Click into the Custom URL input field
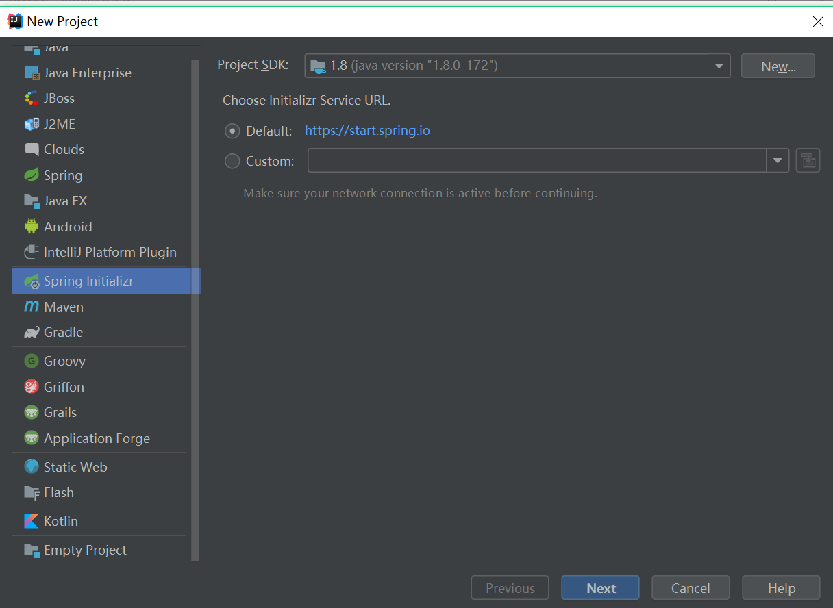This screenshot has width=833, height=608. coord(537,161)
